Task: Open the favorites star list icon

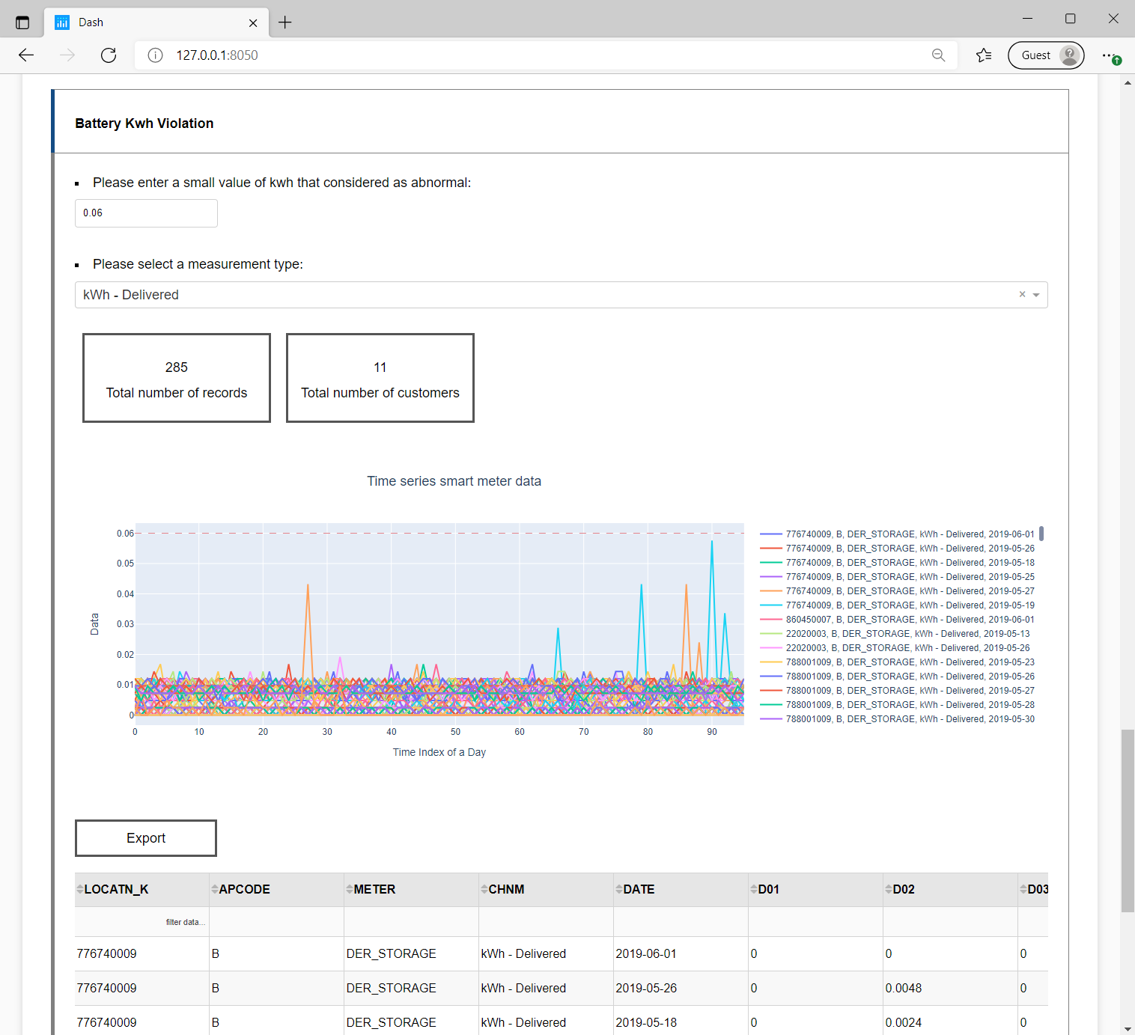Action: click(984, 55)
